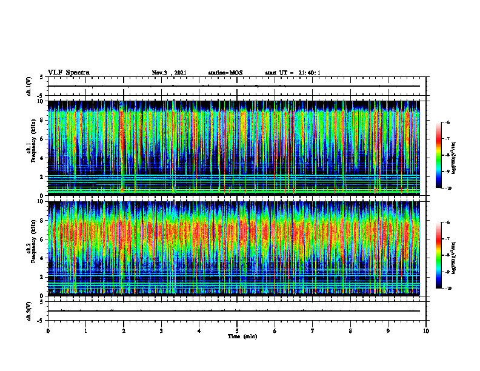Click time axis tick label "8"

coord(350,331)
